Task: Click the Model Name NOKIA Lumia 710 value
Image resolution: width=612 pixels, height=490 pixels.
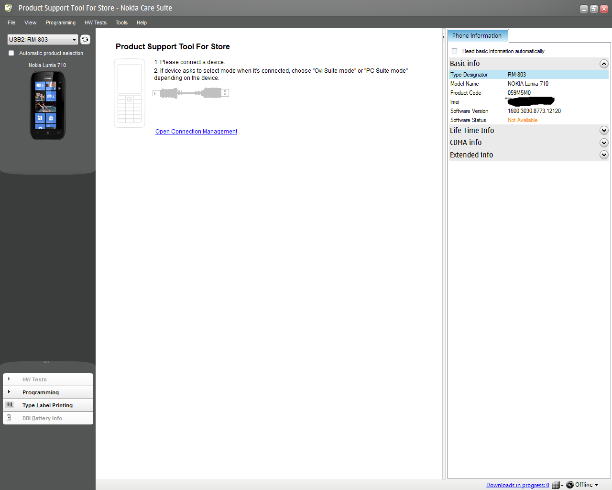Action: tap(528, 84)
